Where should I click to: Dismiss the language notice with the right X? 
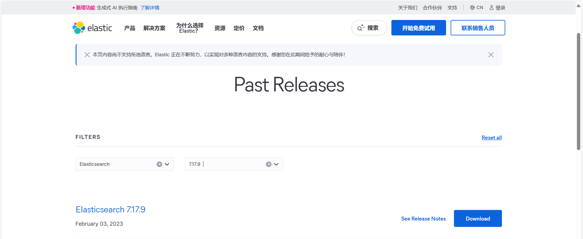click(x=491, y=55)
